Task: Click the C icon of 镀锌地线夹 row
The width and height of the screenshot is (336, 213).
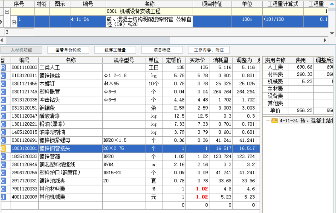Action: pyautogui.click(x=3, y=181)
